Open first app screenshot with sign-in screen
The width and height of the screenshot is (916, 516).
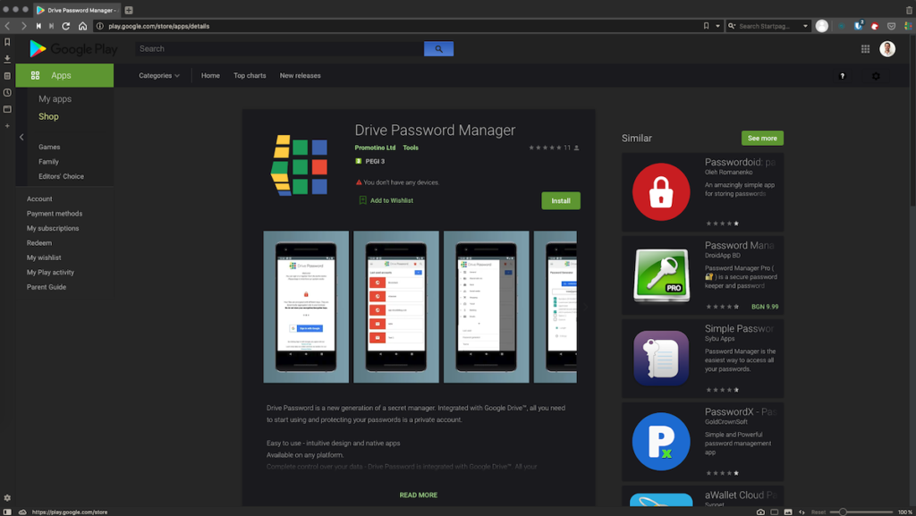[x=306, y=307]
